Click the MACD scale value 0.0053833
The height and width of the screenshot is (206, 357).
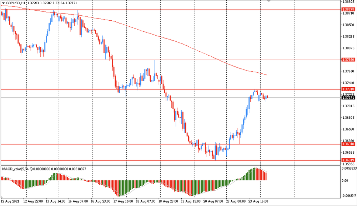[349, 168]
